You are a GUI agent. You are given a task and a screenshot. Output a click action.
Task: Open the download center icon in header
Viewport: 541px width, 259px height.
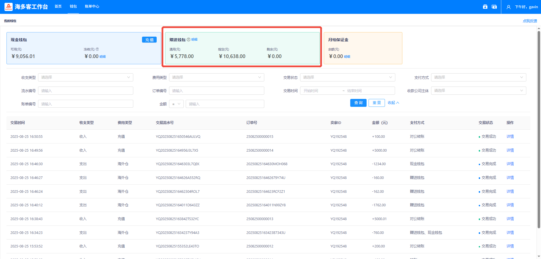coord(485,7)
